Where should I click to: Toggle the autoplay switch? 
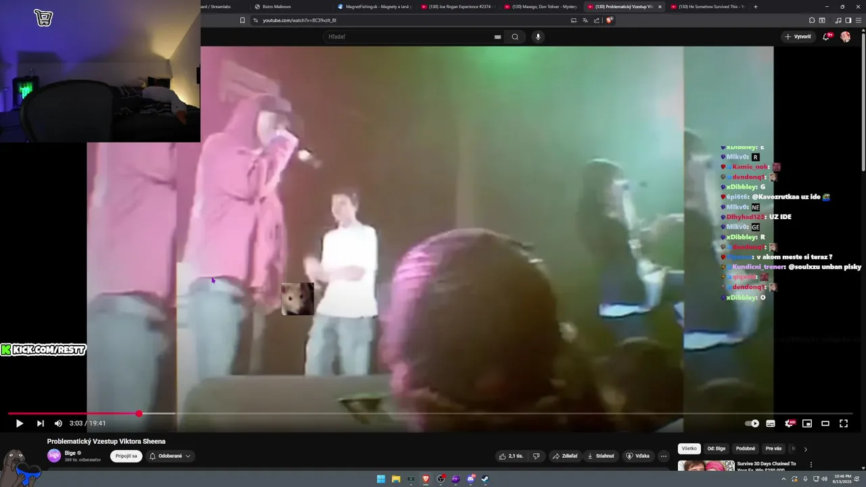[752, 423]
